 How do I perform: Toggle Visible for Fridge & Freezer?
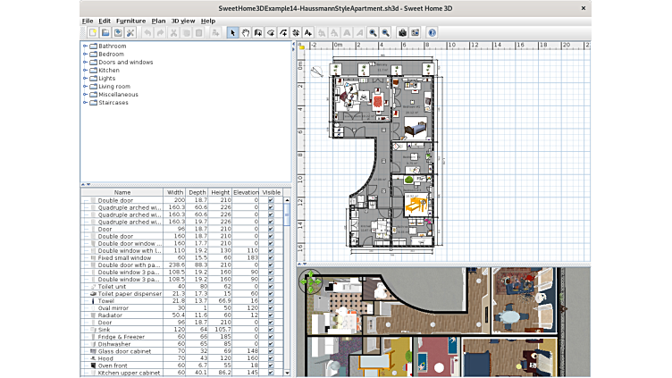(x=271, y=336)
